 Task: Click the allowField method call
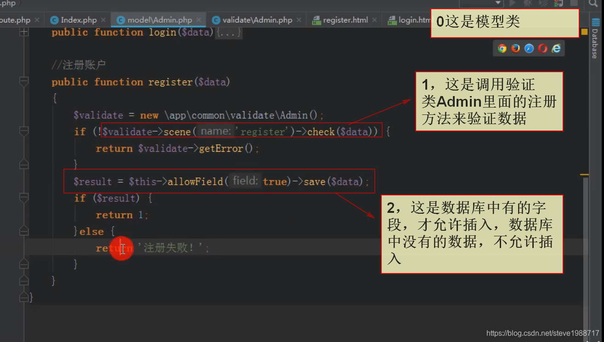point(195,182)
